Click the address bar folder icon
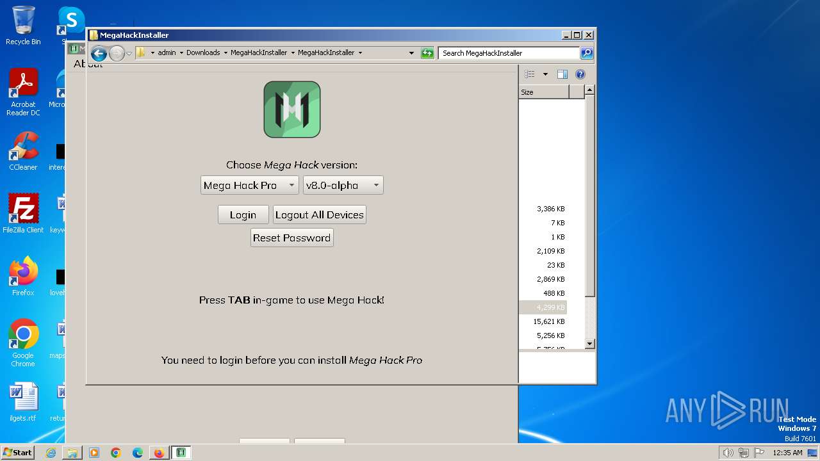820x461 pixels. [x=141, y=53]
